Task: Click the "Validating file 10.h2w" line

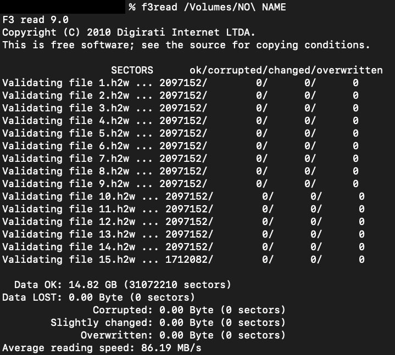Action: click(69, 196)
